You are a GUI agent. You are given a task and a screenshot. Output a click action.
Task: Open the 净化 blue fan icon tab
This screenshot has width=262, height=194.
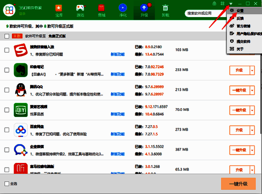(x=123, y=11)
